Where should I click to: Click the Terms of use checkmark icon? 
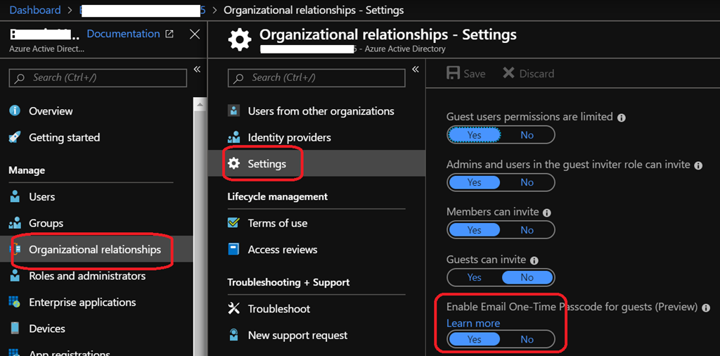[x=233, y=223]
